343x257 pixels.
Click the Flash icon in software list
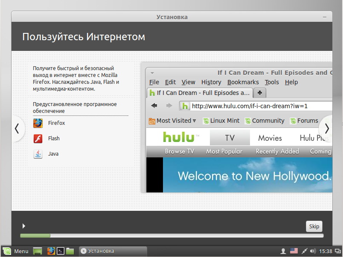point(38,139)
